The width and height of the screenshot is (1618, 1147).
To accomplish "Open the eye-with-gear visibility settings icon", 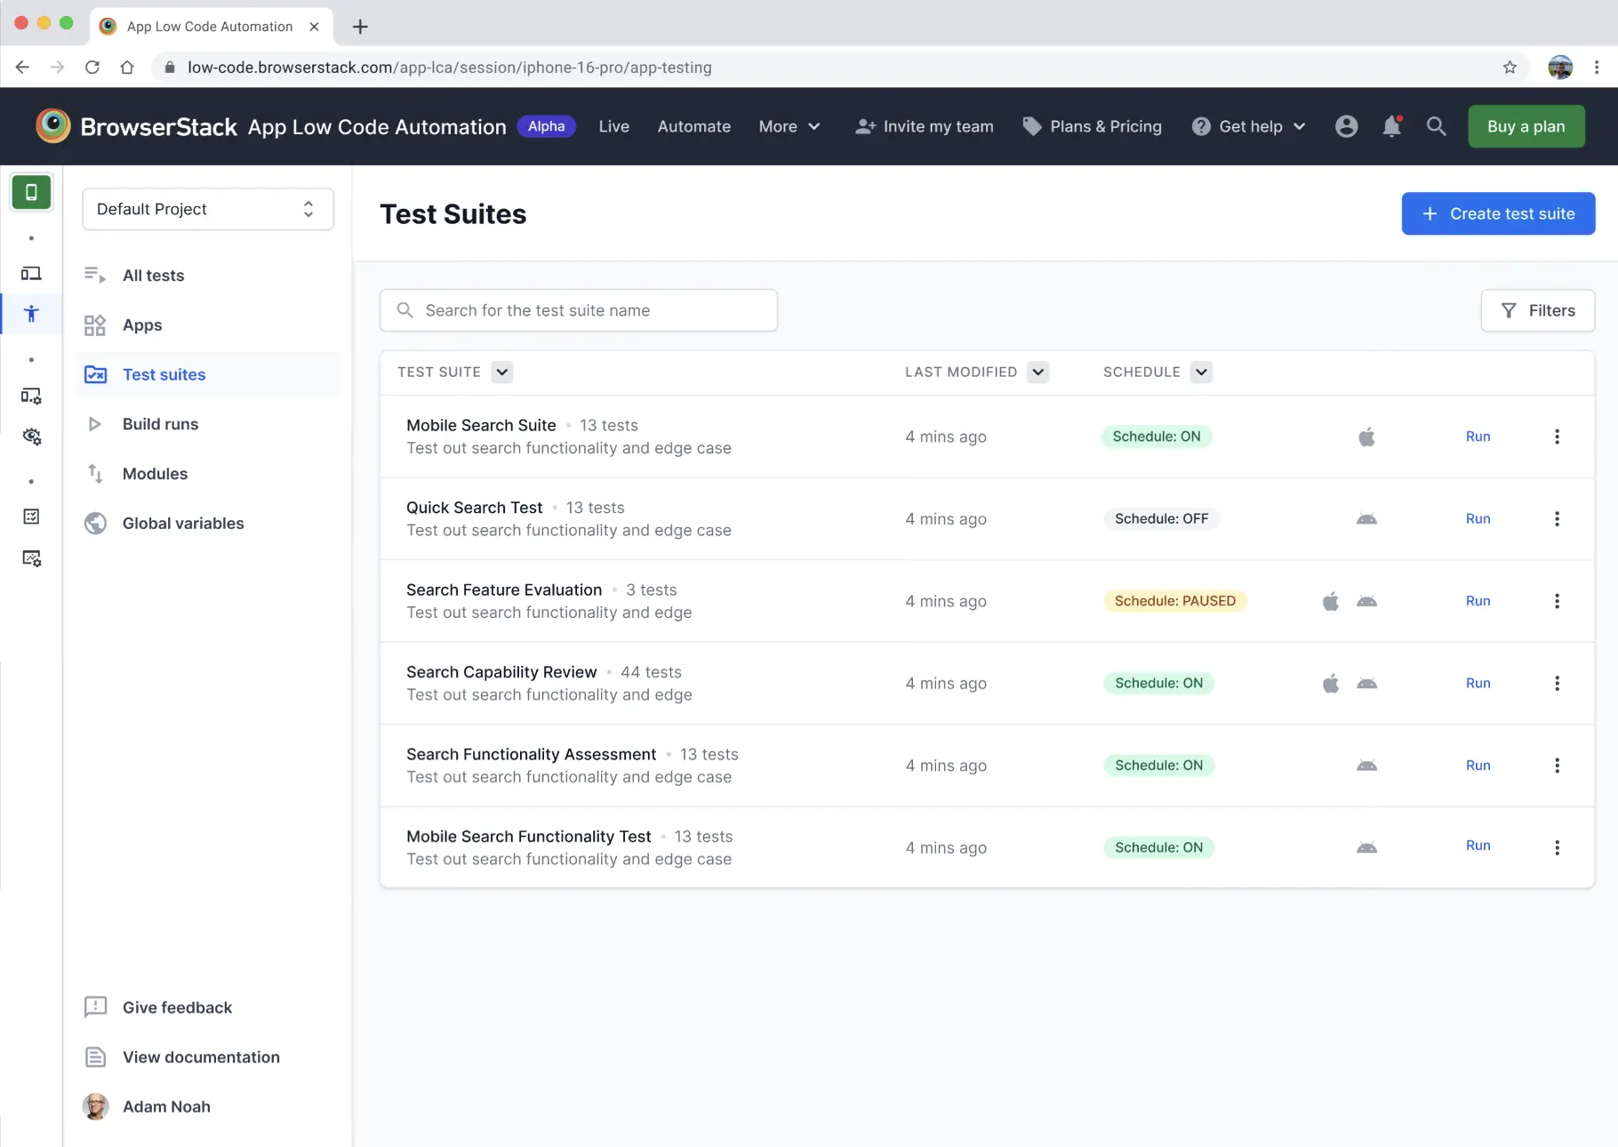I will [x=31, y=437].
